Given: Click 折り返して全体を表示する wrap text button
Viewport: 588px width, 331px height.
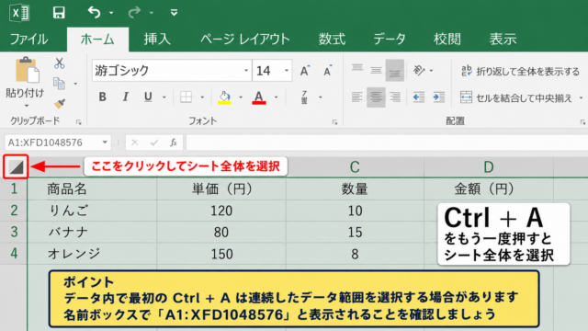Looking at the screenshot, I should [521, 71].
